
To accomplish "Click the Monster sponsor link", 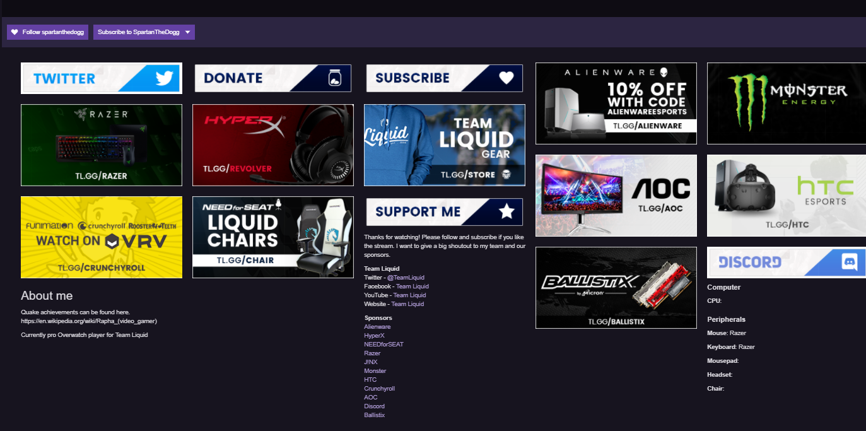I will tap(375, 371).
